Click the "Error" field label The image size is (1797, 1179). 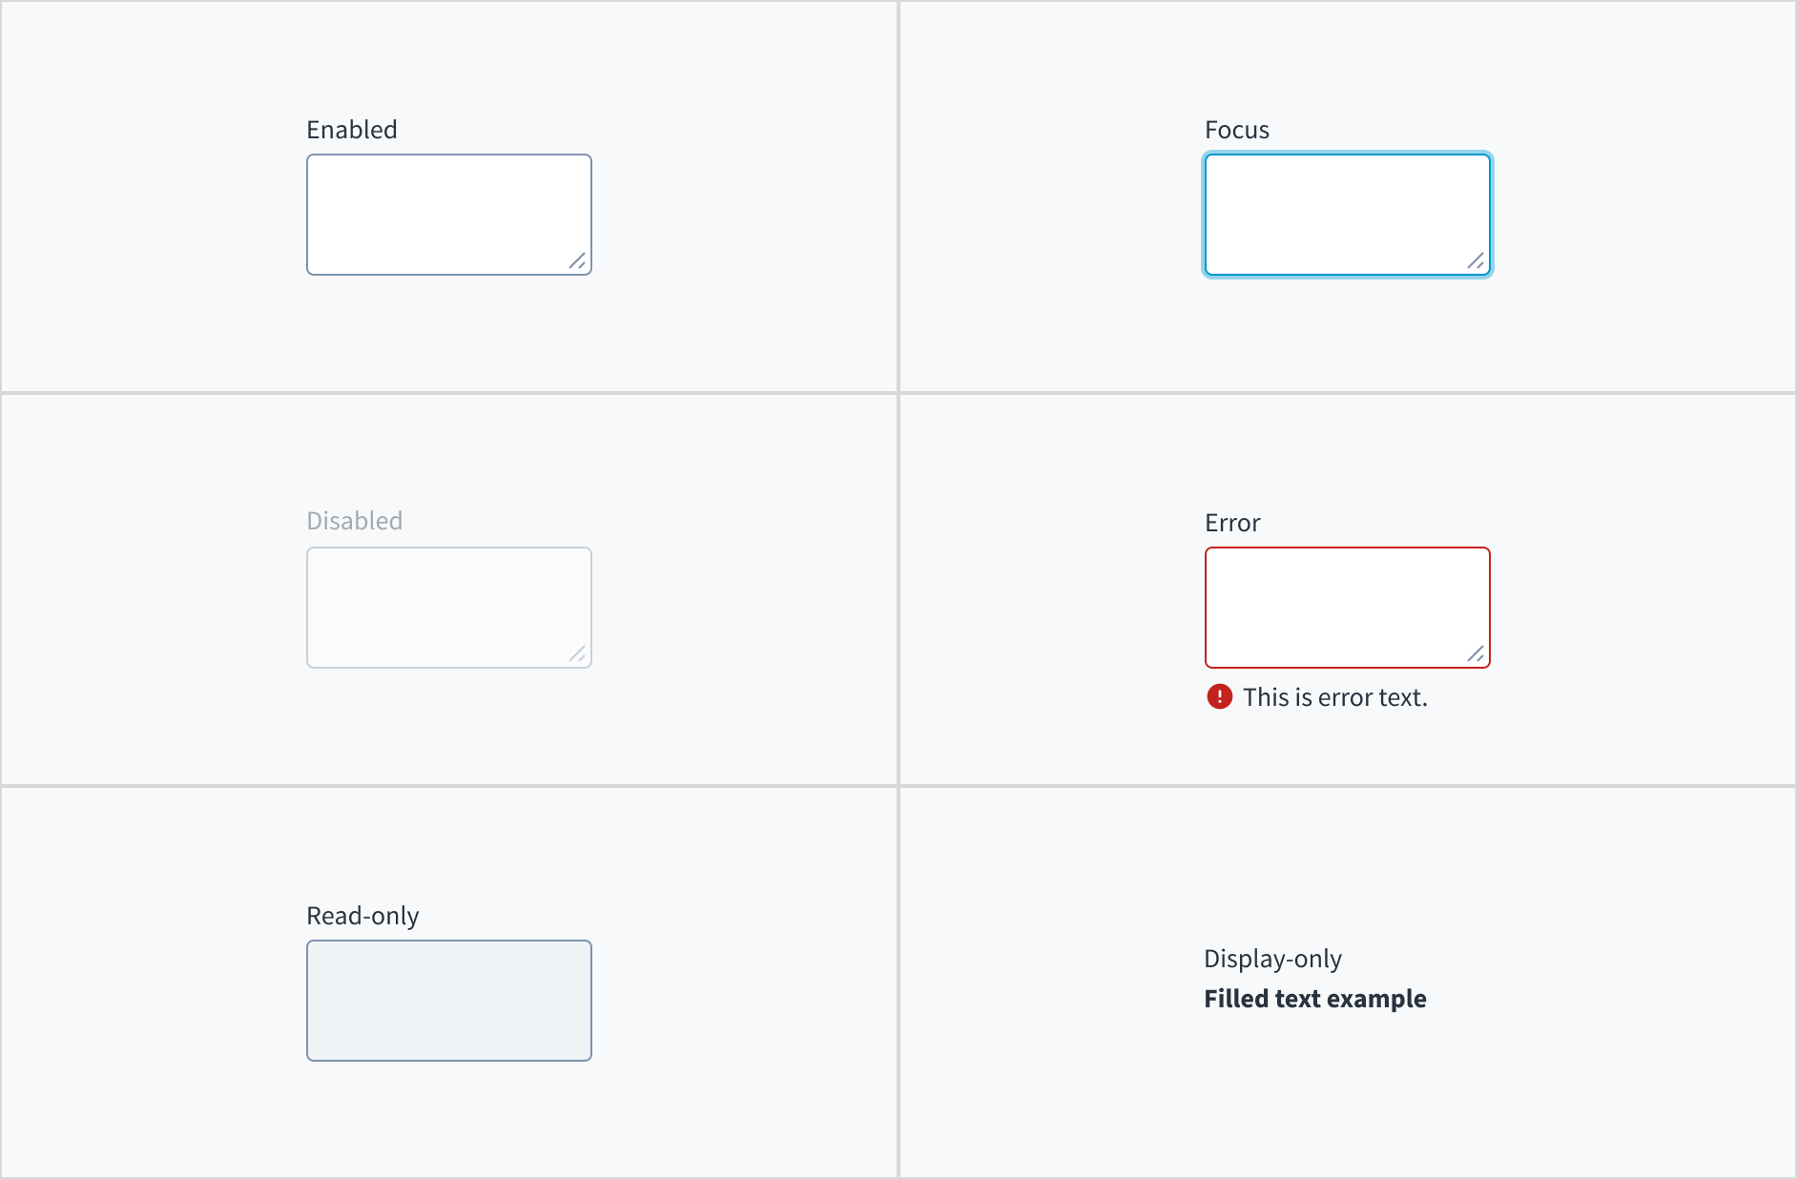coord(1232,523)
